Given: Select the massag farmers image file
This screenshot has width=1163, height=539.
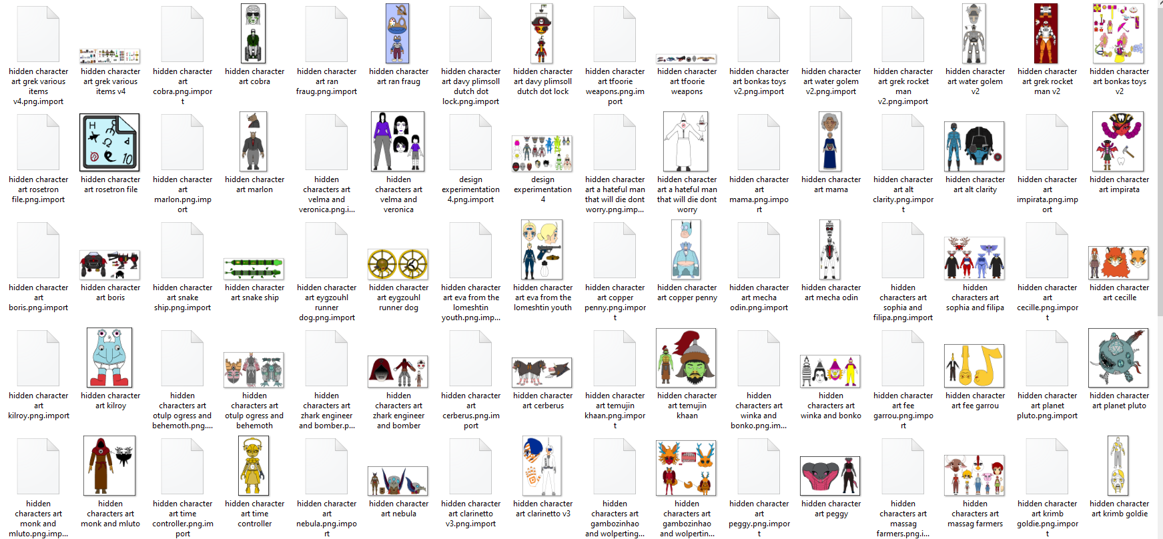Looking at the screenshot, I should point(974,475).
